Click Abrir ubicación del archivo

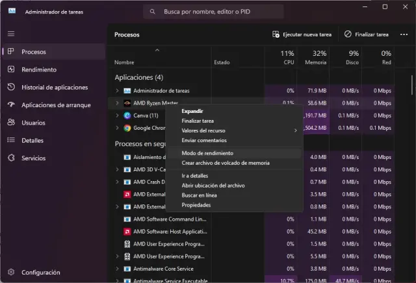[x=213, y=186]
